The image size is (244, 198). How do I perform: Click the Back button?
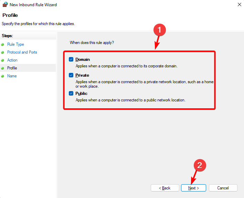click(x=165, y=188)
